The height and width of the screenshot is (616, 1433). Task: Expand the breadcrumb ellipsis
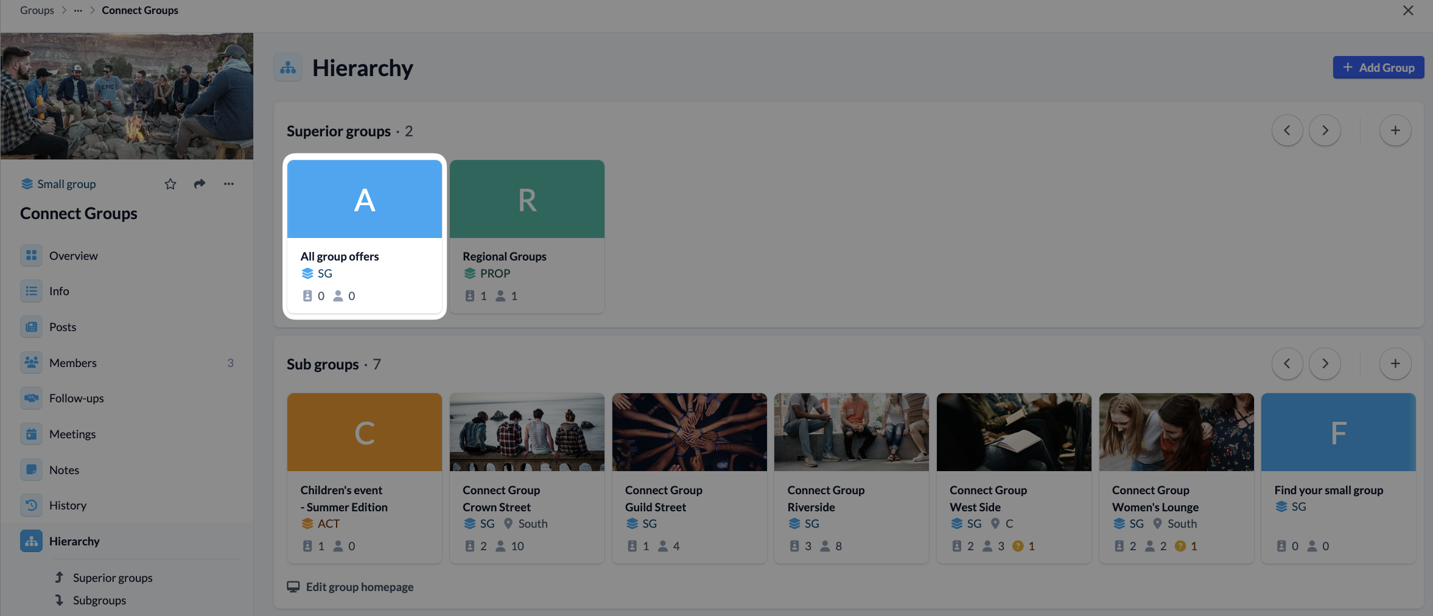[x=78, y=10]
